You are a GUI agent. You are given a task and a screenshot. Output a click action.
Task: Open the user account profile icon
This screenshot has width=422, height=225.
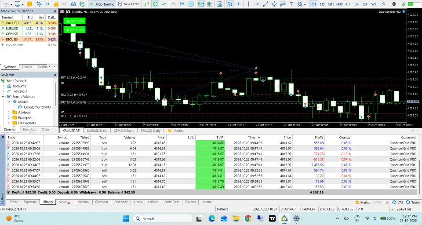pos(394,4)
